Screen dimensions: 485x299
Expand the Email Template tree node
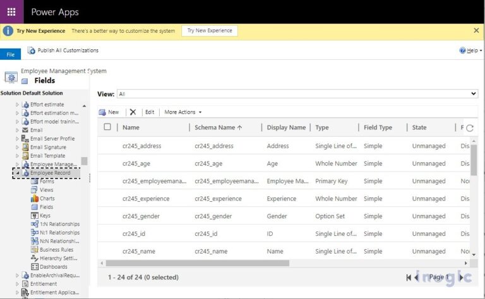point(18,156)
